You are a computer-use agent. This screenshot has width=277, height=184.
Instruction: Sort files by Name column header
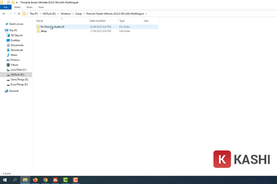[40, 21]
